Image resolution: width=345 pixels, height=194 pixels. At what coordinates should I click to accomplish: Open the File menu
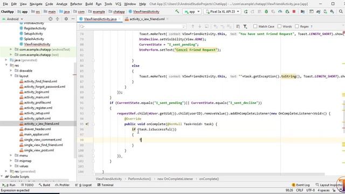point(5,4)
